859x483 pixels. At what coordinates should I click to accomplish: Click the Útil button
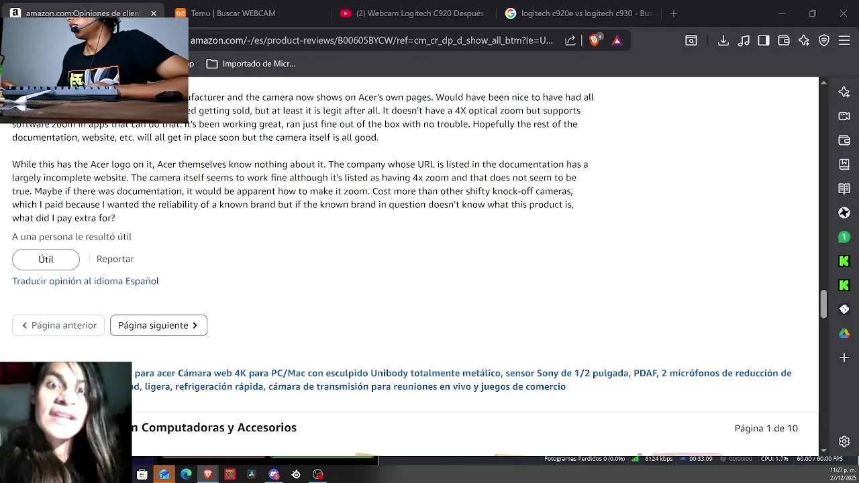click(x=46, y=259)
